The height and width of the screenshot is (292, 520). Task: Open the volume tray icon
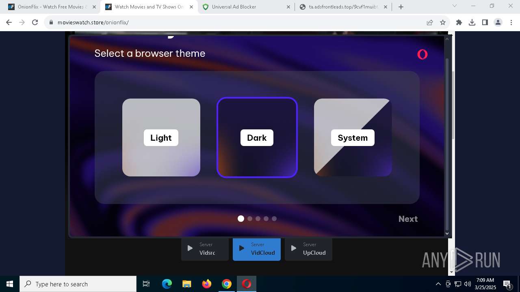coord(468,284)
